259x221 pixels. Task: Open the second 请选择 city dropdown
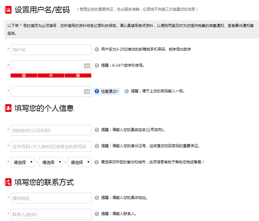(x=51, y=162)
